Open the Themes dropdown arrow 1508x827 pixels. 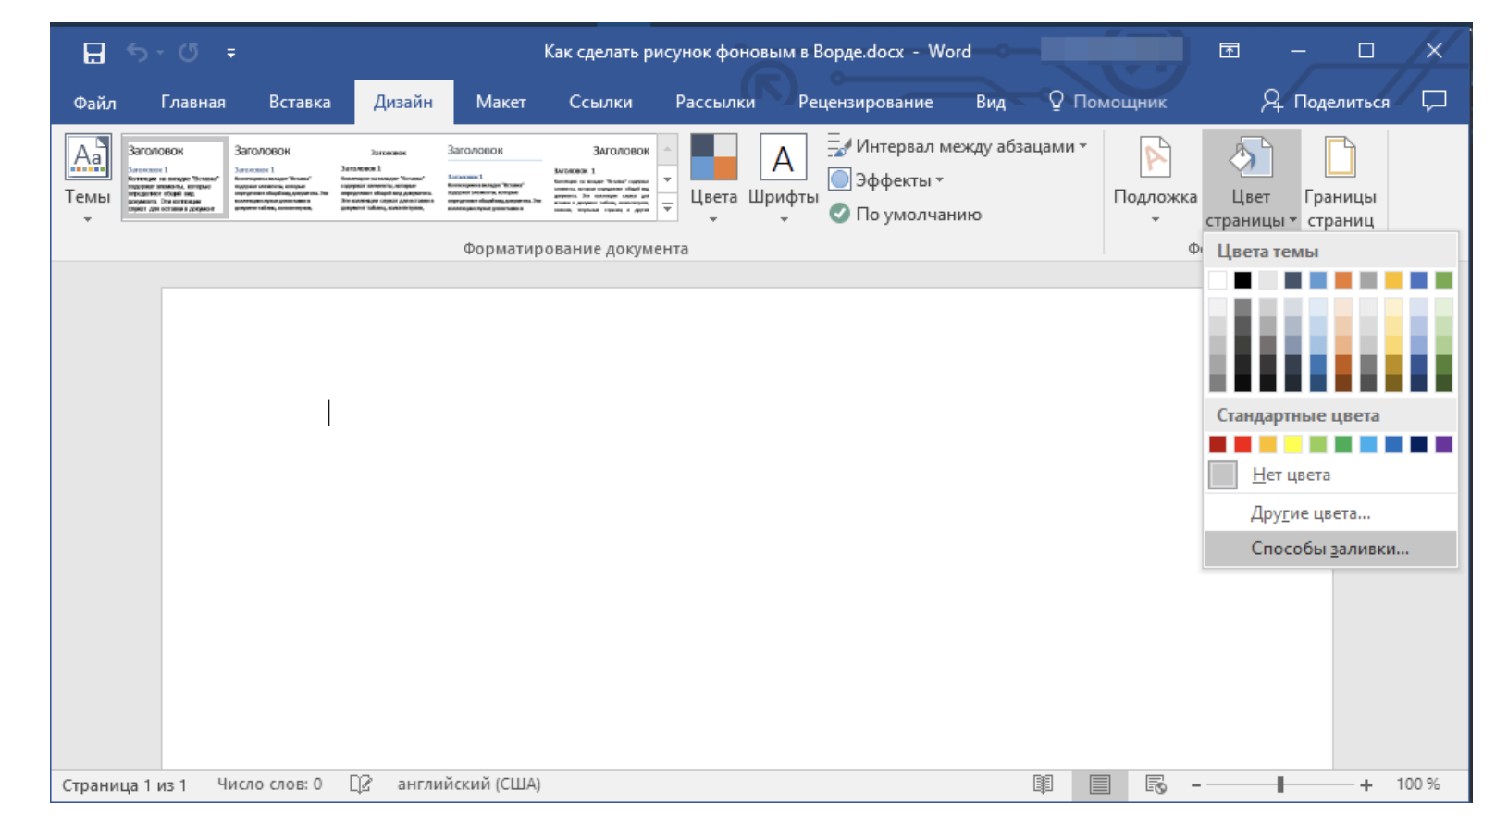click(88, 220)
